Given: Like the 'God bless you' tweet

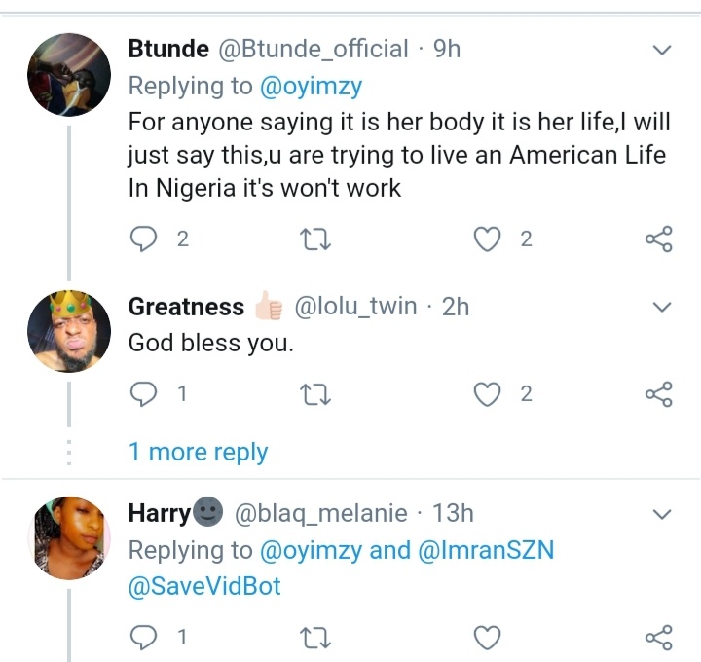Looking at the screenshot, I should click(x=487, y=394).
